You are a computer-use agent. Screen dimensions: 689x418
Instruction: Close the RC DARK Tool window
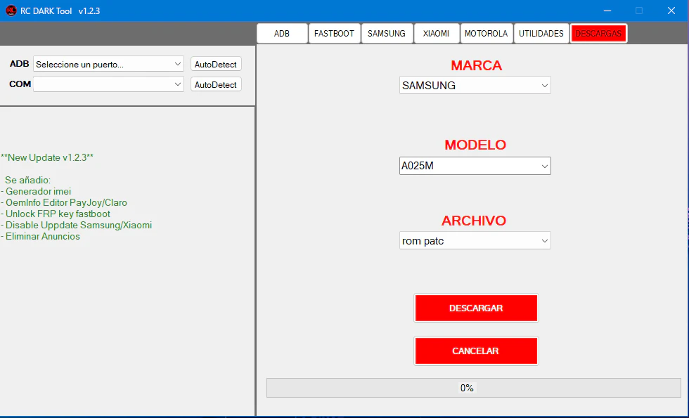pos(671,11)
